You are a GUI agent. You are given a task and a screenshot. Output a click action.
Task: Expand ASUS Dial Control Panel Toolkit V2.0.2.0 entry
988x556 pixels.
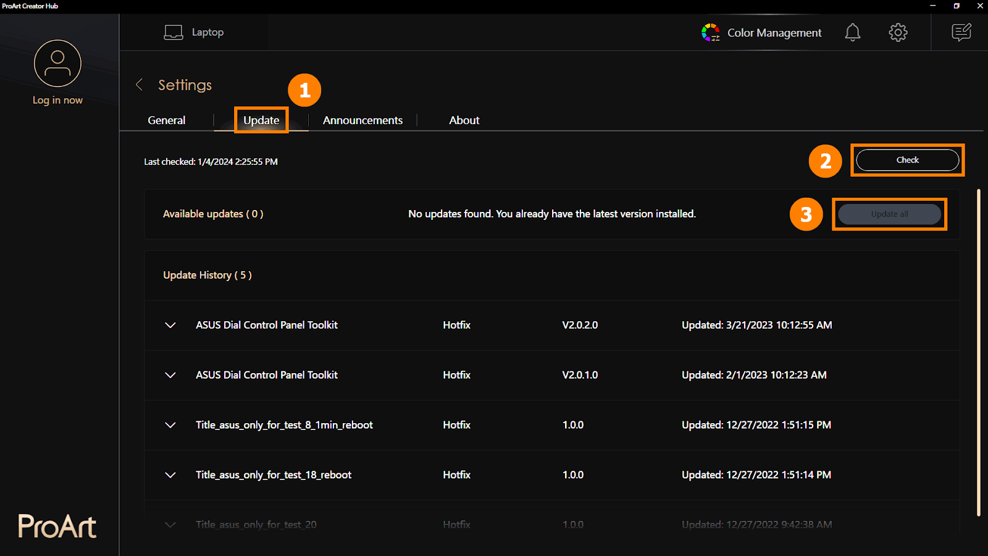click(170, 325)
